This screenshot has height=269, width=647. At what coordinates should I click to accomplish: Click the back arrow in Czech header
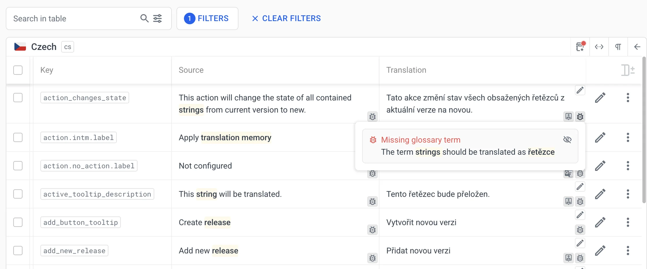coord(637,47)
